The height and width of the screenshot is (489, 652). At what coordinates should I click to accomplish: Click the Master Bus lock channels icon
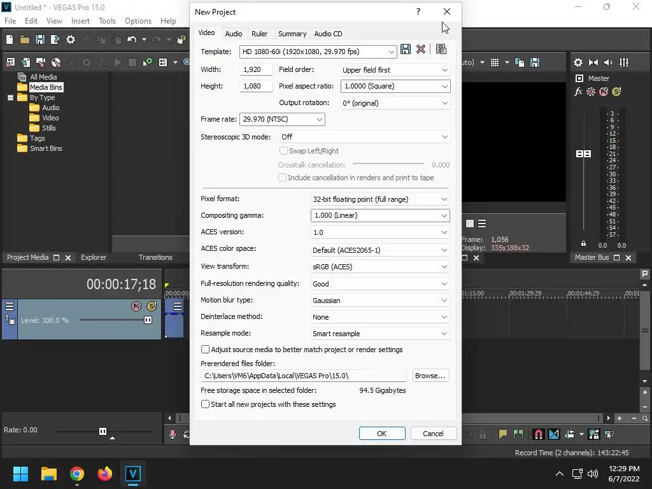pyautogui.click(x=583, y=244)
